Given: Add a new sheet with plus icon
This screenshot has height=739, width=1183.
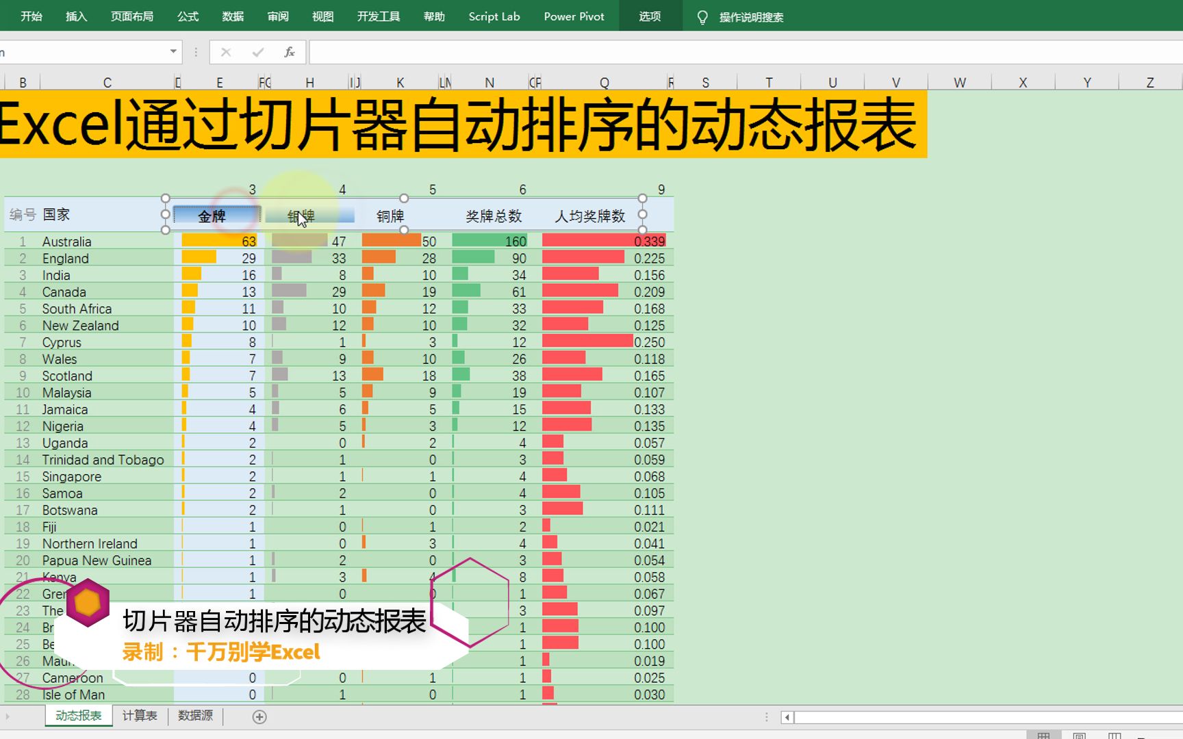Looking at the screenshot, I should click(x=259, y=716).
